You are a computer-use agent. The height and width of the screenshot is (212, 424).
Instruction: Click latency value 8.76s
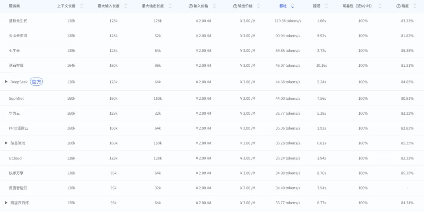[322, 173]
